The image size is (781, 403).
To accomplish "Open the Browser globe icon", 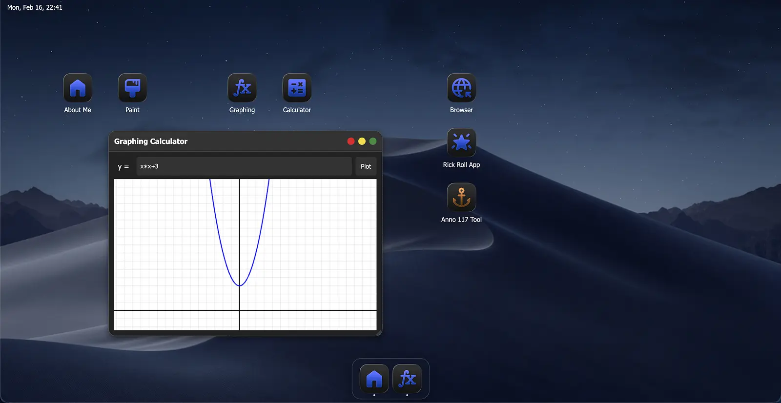I will [x=461, y=88].
